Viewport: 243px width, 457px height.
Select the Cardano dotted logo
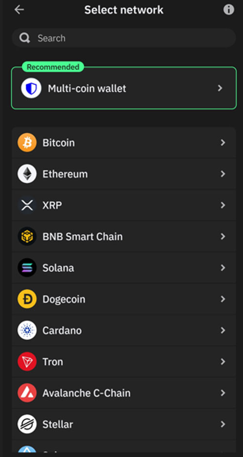point(27,330)
